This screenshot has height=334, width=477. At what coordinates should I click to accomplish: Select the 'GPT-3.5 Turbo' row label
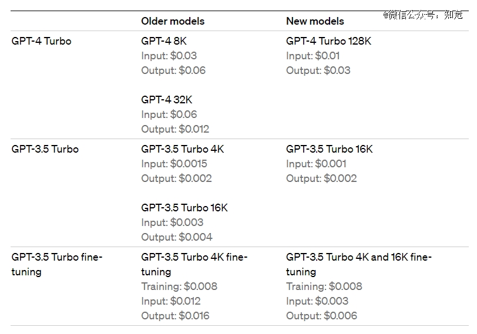pos(45,149)
